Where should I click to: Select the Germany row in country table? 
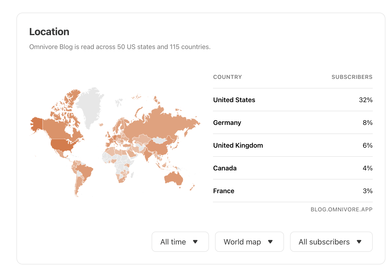point(293,123)
